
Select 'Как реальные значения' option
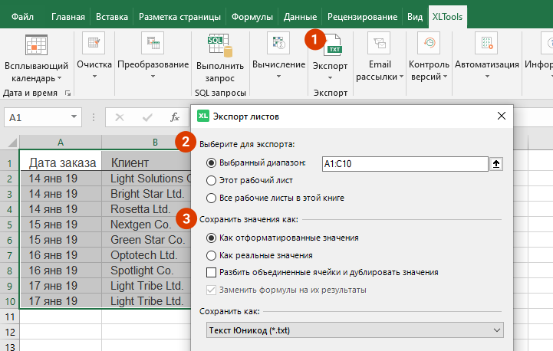(212, 255)
